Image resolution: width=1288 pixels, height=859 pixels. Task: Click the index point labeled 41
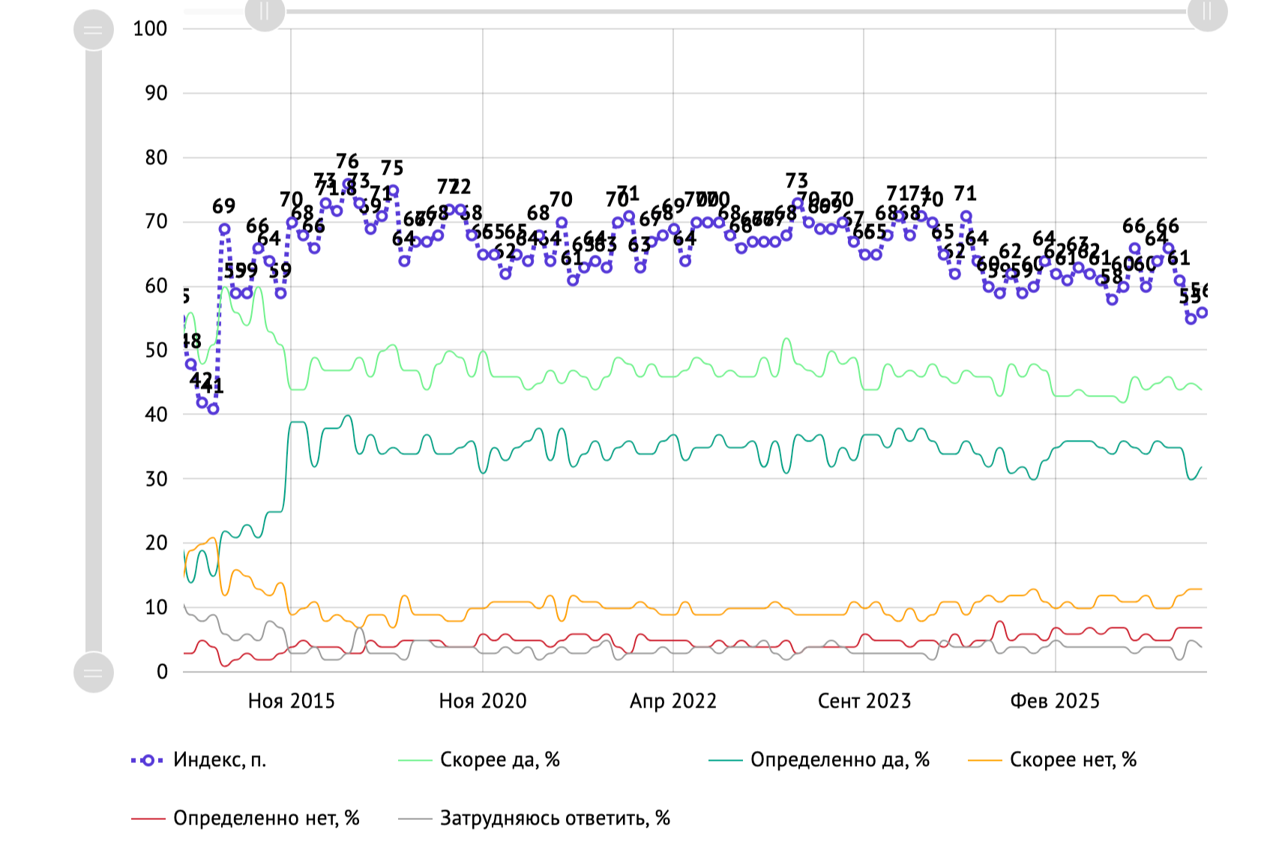[214, 409]
